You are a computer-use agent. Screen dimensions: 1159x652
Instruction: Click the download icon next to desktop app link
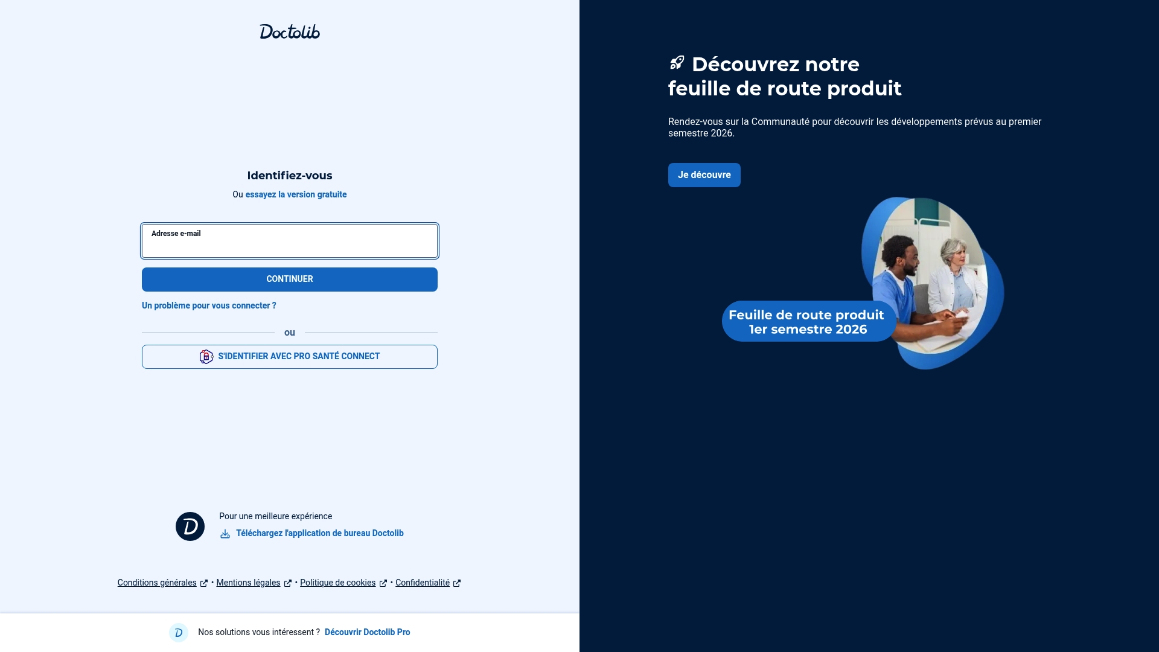pos(225,534)
